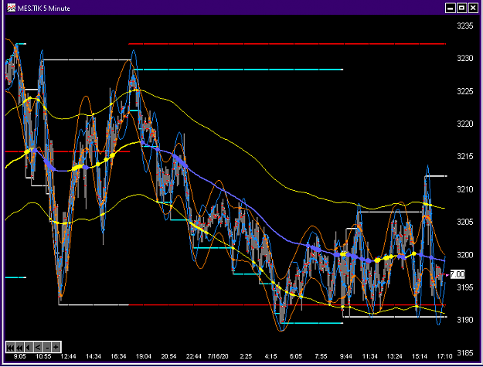Click the 17:10 time axis label
Viewport: 483px width, 367px height.
point(444,356)
